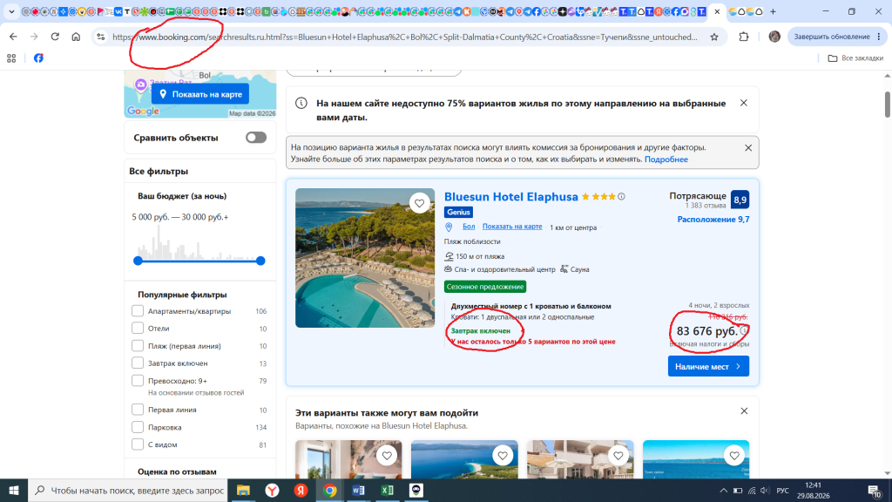Check the Превосходно: 9+ filter
The width and height of the screenshot is (892, 502).
(138, 380)
